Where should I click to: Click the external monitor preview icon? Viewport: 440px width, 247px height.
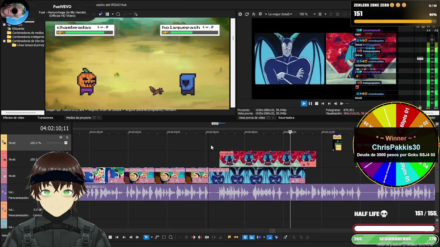click(247, 14)
